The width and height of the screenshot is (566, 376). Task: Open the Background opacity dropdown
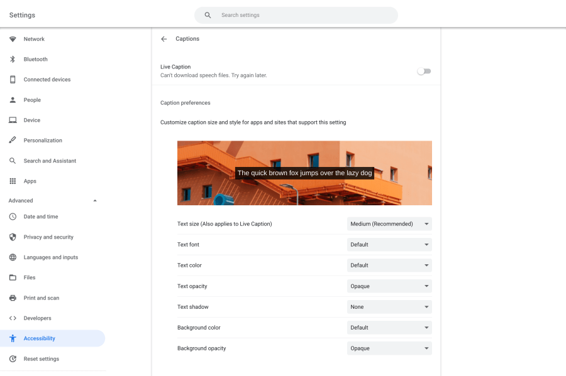click(x=389, y=348)
